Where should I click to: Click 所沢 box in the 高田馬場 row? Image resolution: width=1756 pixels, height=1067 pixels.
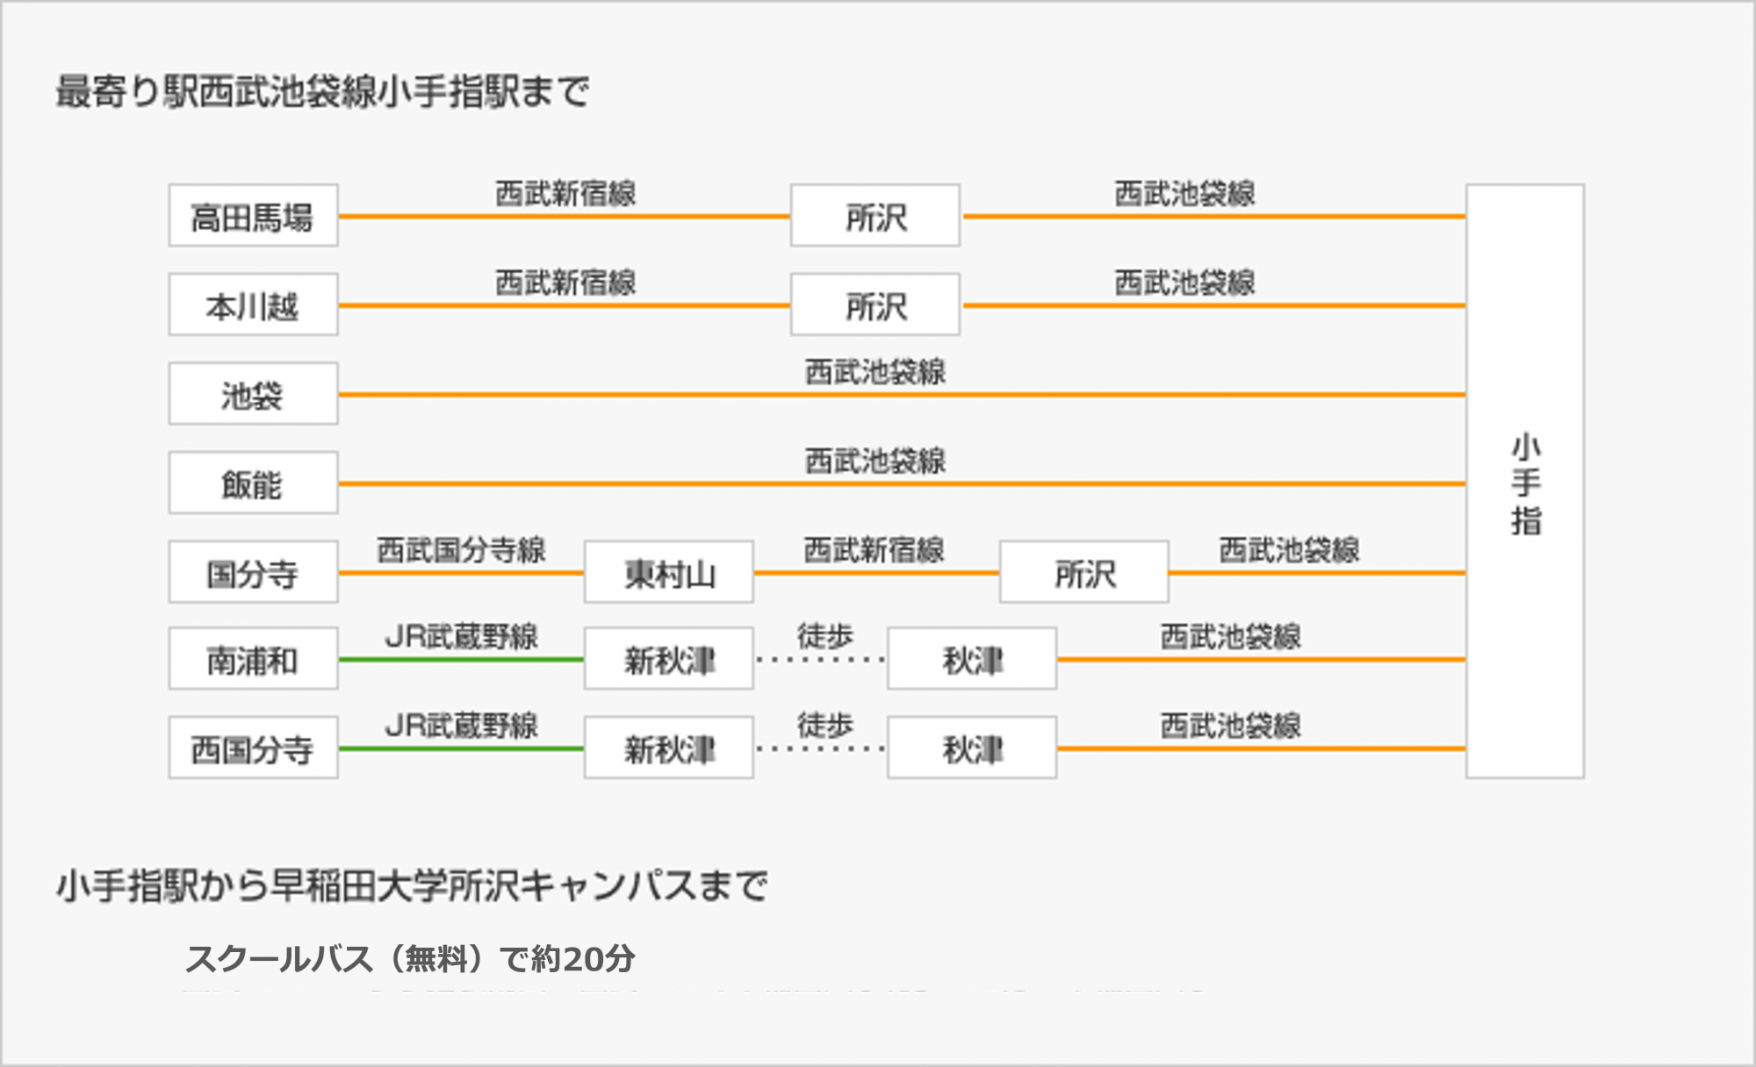[875, 216]
